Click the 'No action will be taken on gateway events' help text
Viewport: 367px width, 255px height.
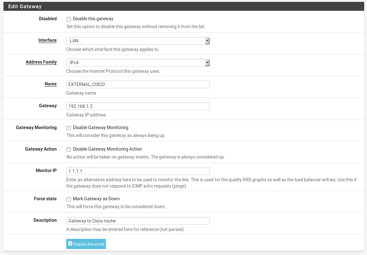(x=145, y=157)
